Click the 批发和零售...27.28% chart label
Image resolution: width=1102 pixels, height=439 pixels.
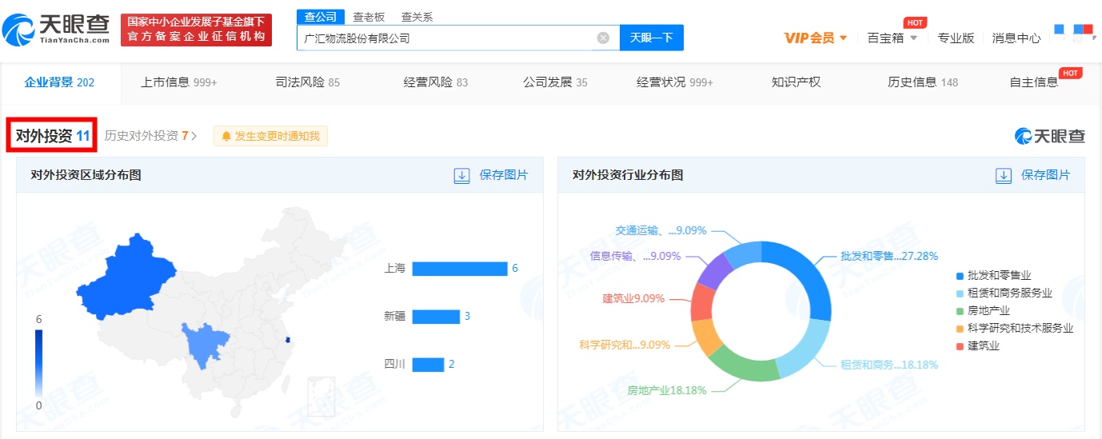[889, 257]
